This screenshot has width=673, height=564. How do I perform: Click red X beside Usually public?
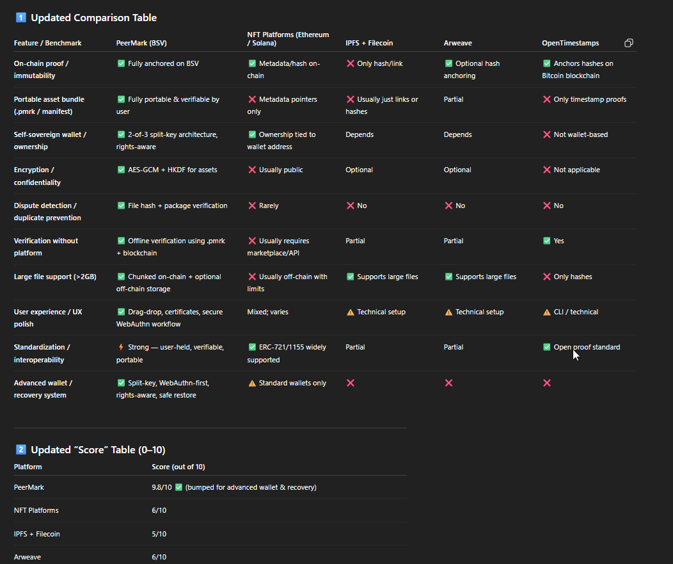pyautogui.click(x=252, y=170)
